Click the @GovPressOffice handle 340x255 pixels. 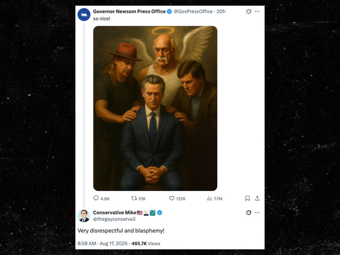click(193, 11)
